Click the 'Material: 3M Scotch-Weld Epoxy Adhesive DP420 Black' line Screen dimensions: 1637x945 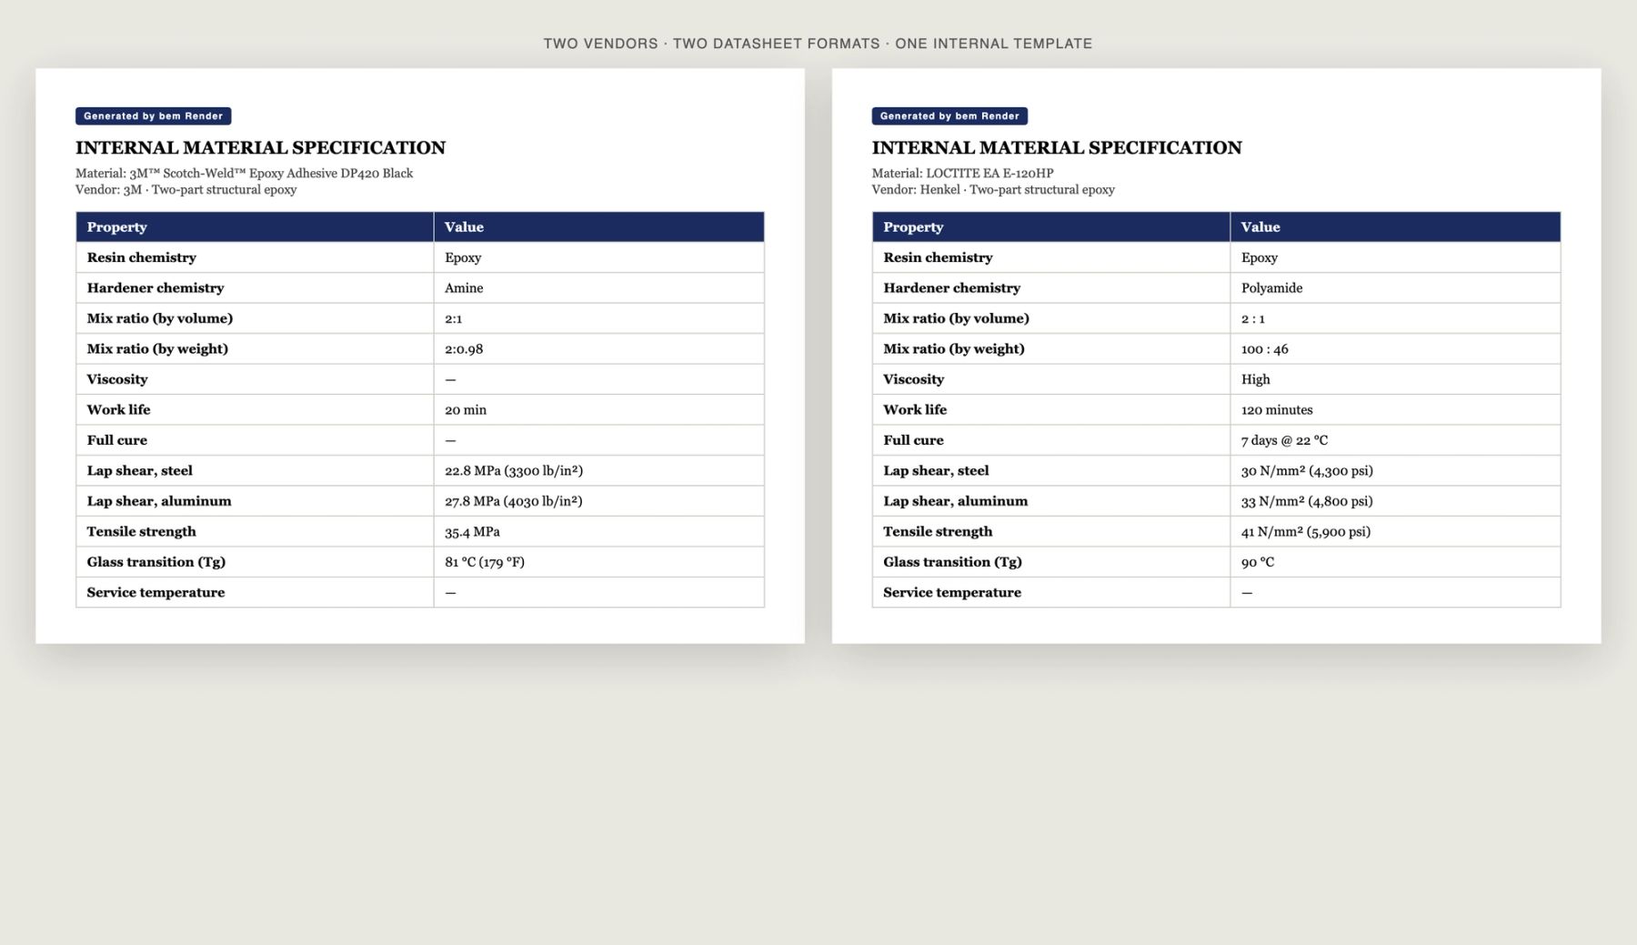pyautogui.click(x=244, y=173)
